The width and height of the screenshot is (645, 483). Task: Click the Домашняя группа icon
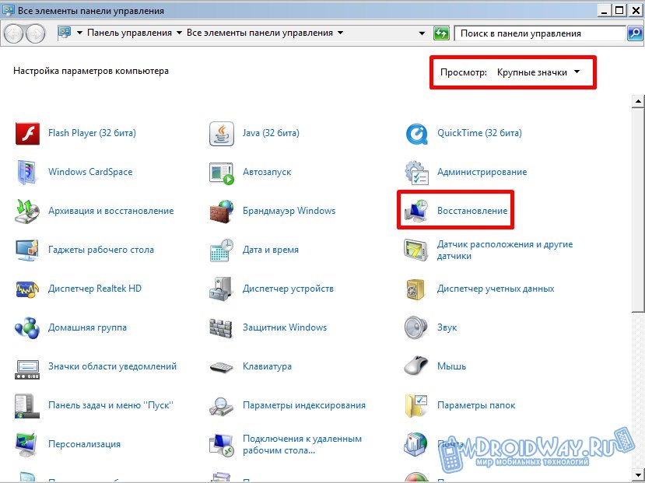coord(27,327)
